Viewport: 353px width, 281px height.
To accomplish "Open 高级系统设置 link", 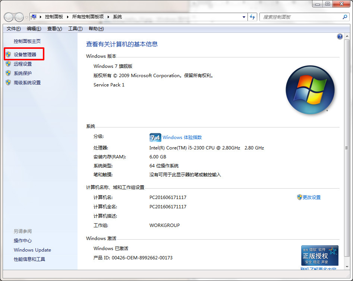I will tap(27, 83).
